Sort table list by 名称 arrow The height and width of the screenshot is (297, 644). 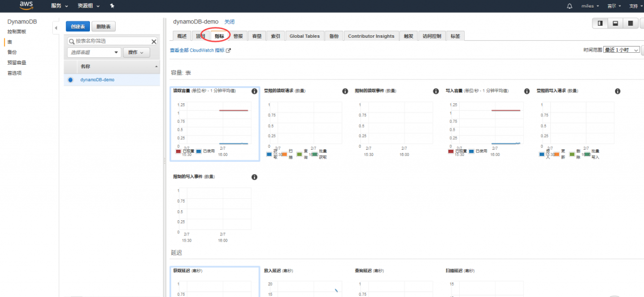[x=156, y=67]
